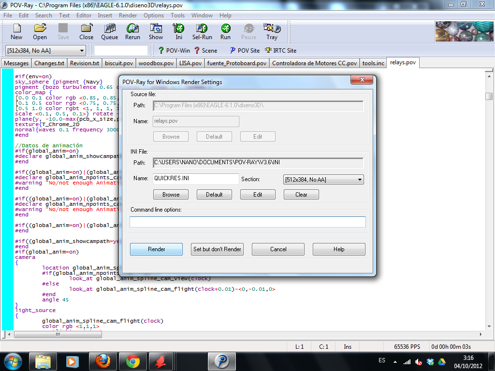Click the editor scroll down arrow
This screenshot has height=371, width=495.
pyautogui.click(x=489, y=327)
